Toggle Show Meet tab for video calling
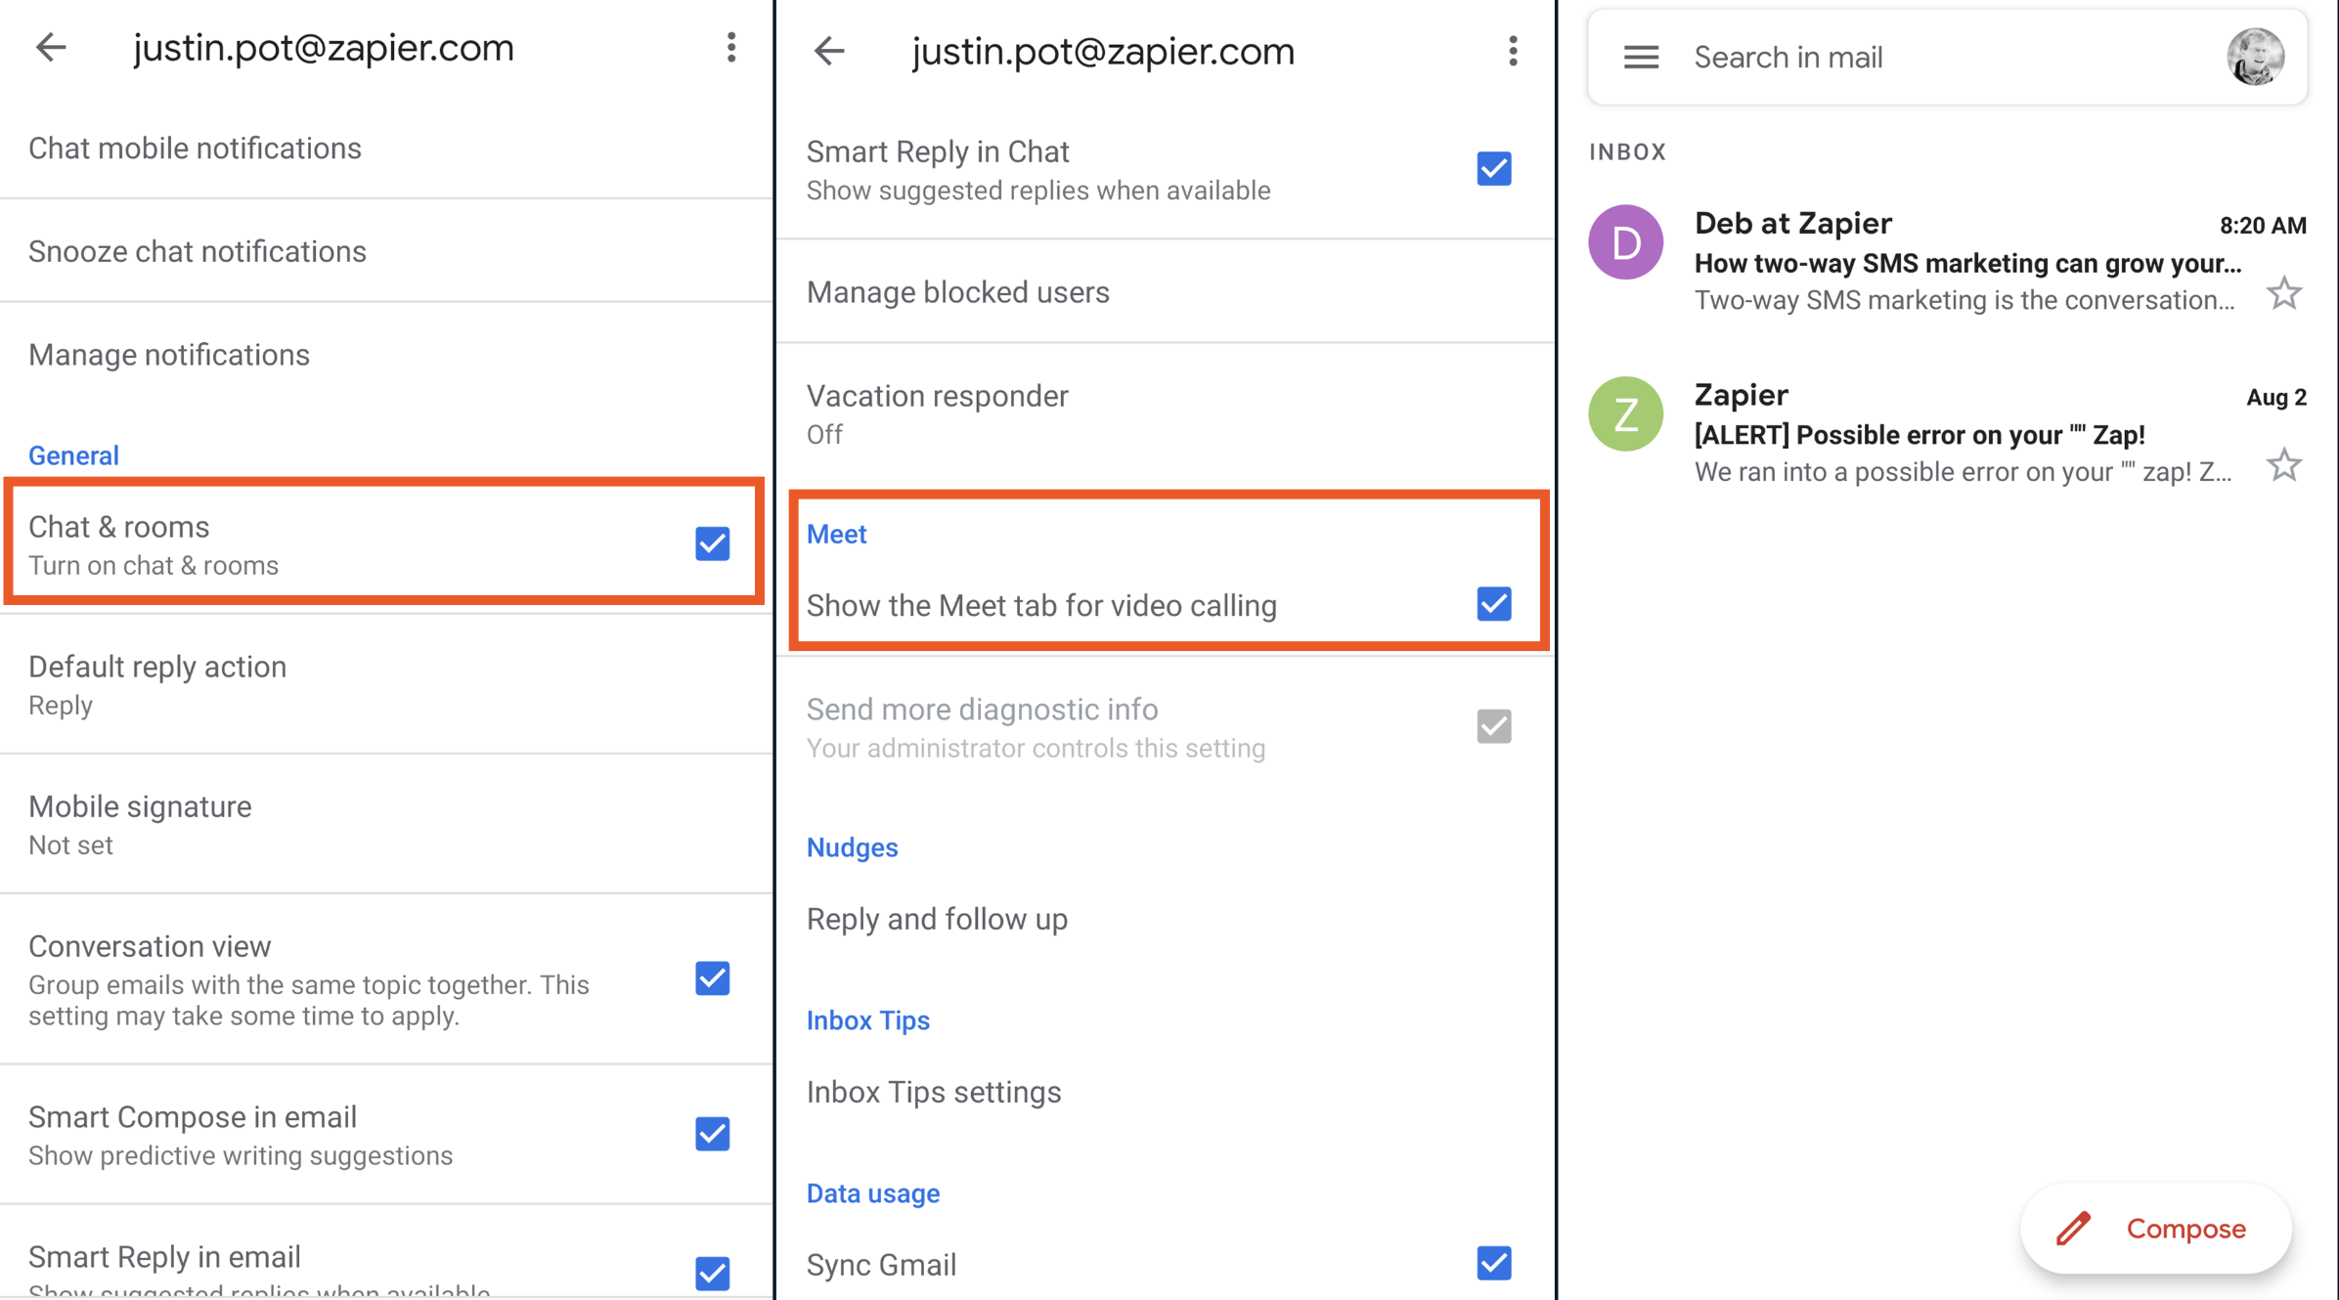The width and height of the screenshot is (2339, 1300). tap(1492, 604)
